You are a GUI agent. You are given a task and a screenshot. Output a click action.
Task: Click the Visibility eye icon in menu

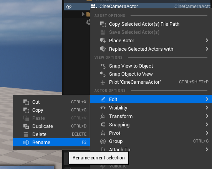[103, 108]
